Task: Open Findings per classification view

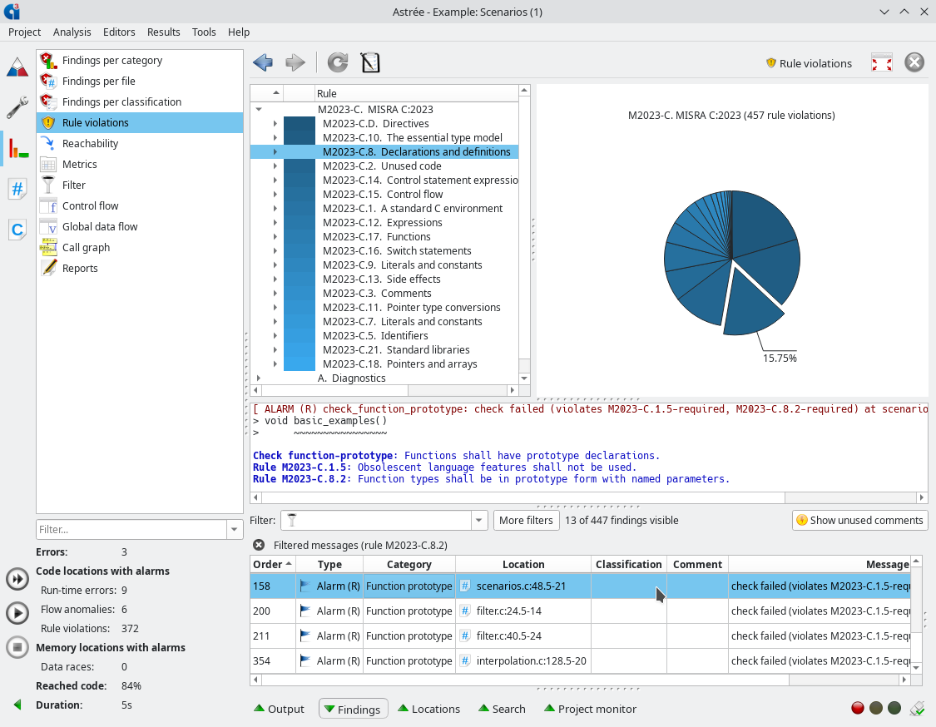Action: coord(121,102)
